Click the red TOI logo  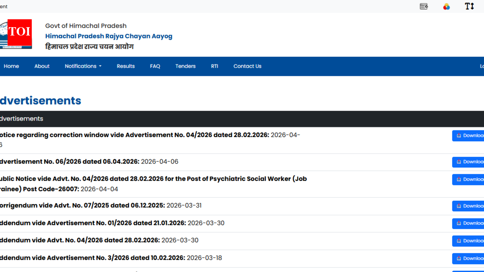coord(20,31)
